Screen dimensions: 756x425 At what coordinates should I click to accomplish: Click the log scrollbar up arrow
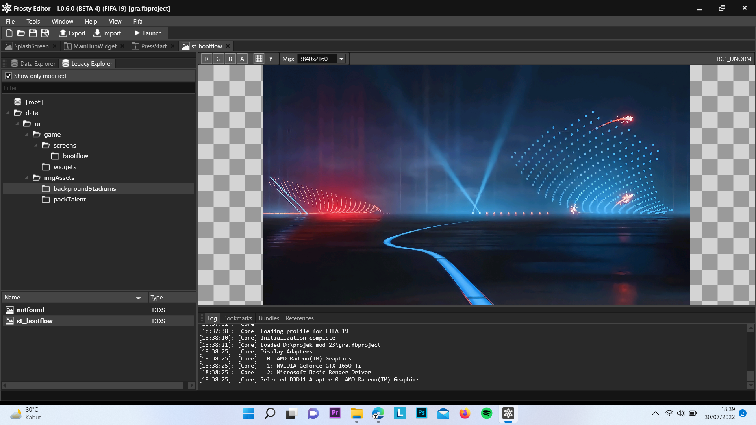(751, 328)
